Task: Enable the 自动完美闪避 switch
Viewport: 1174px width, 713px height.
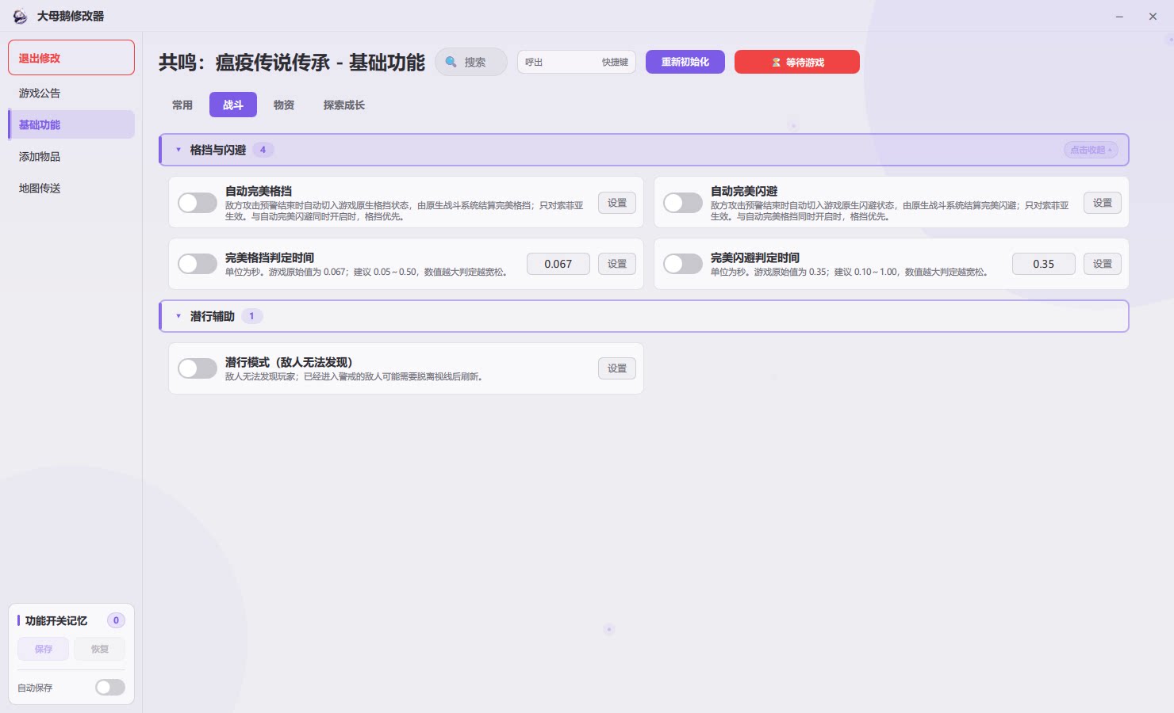Action: pos(683,203)
